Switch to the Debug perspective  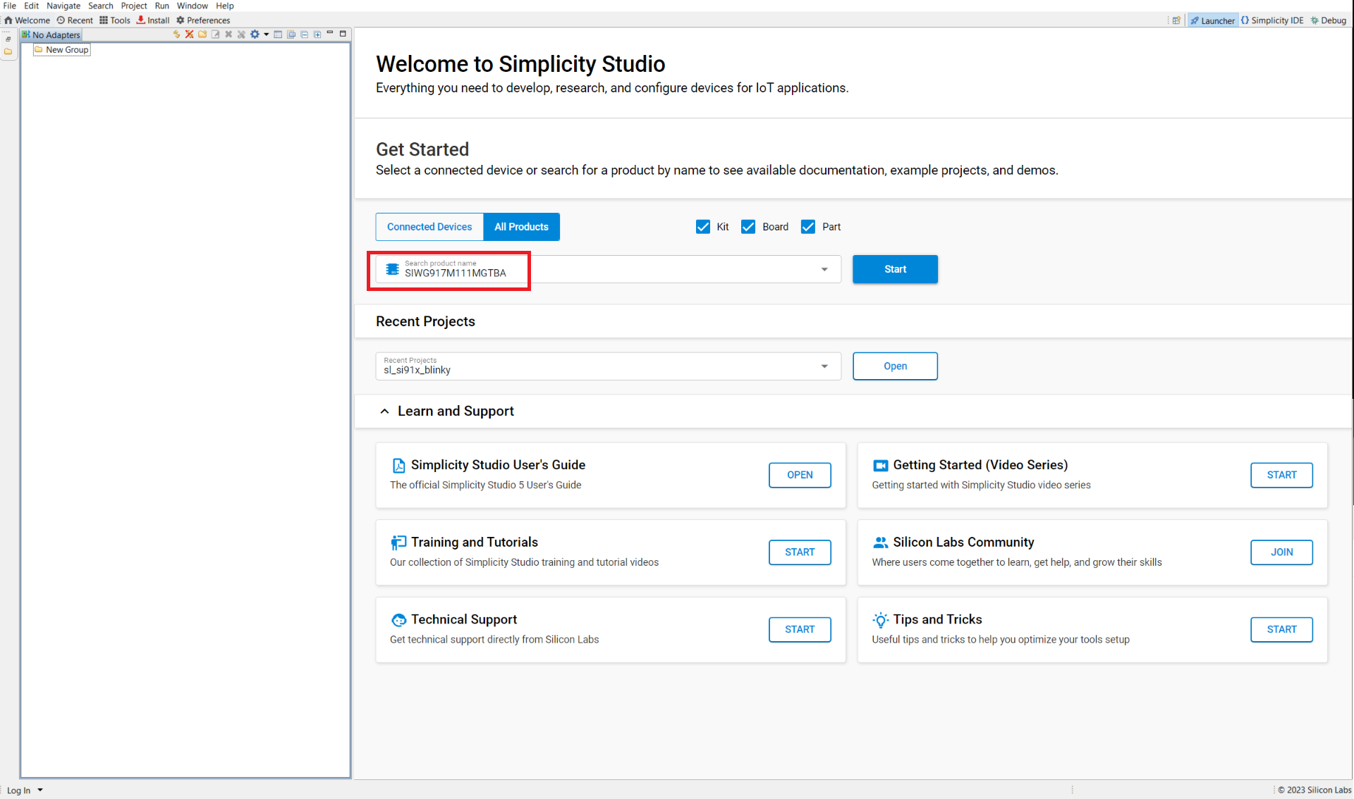point(1329,20)
